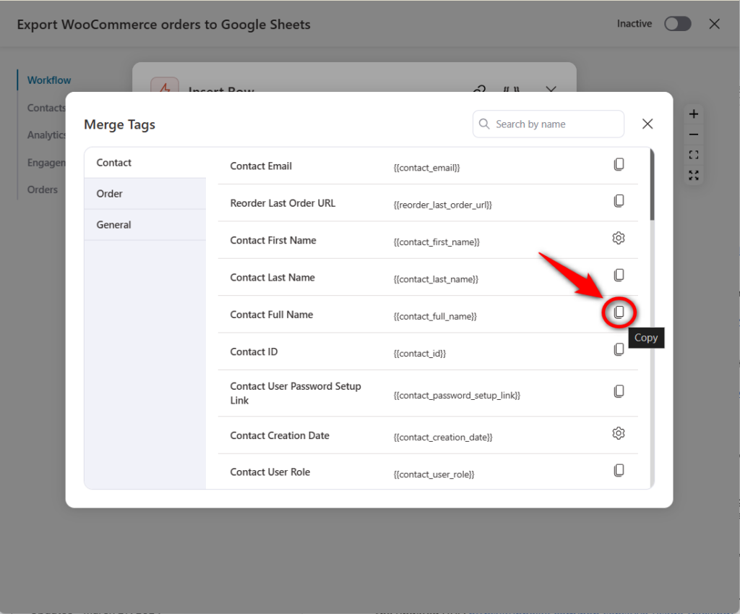Copy the Contact User Role merge tag
The width and height of the screenshot is (740, 614).
[x=619, y=470]
